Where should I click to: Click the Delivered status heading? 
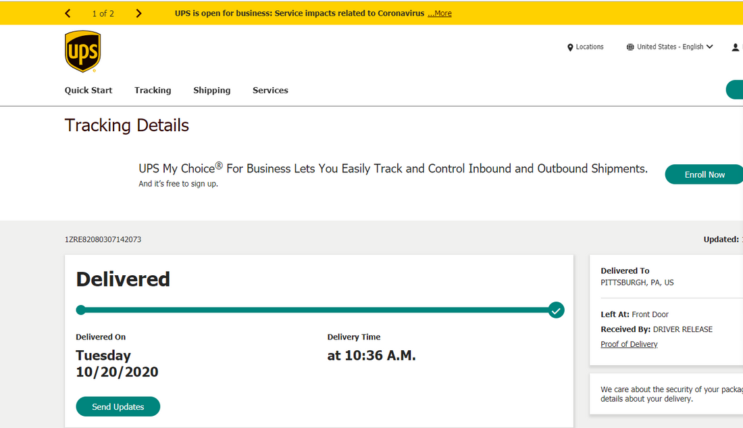(123, 279)
